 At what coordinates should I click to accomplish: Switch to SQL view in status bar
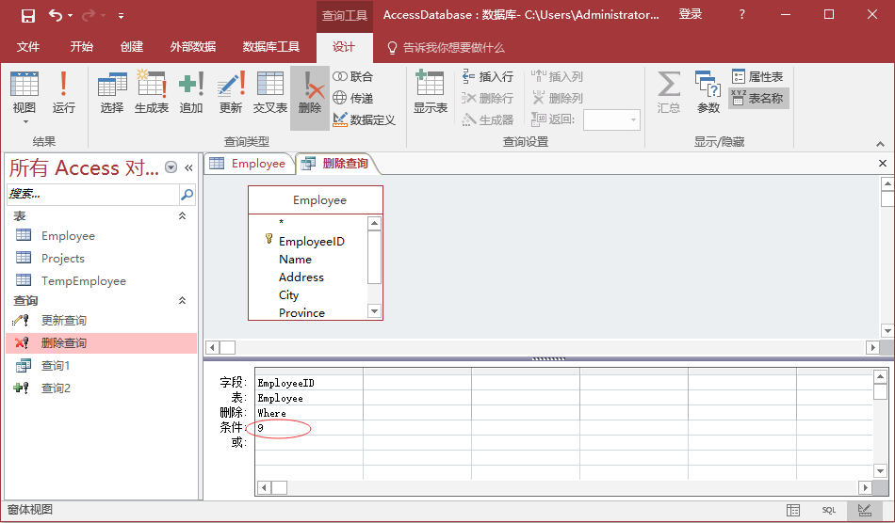[828, 510]
